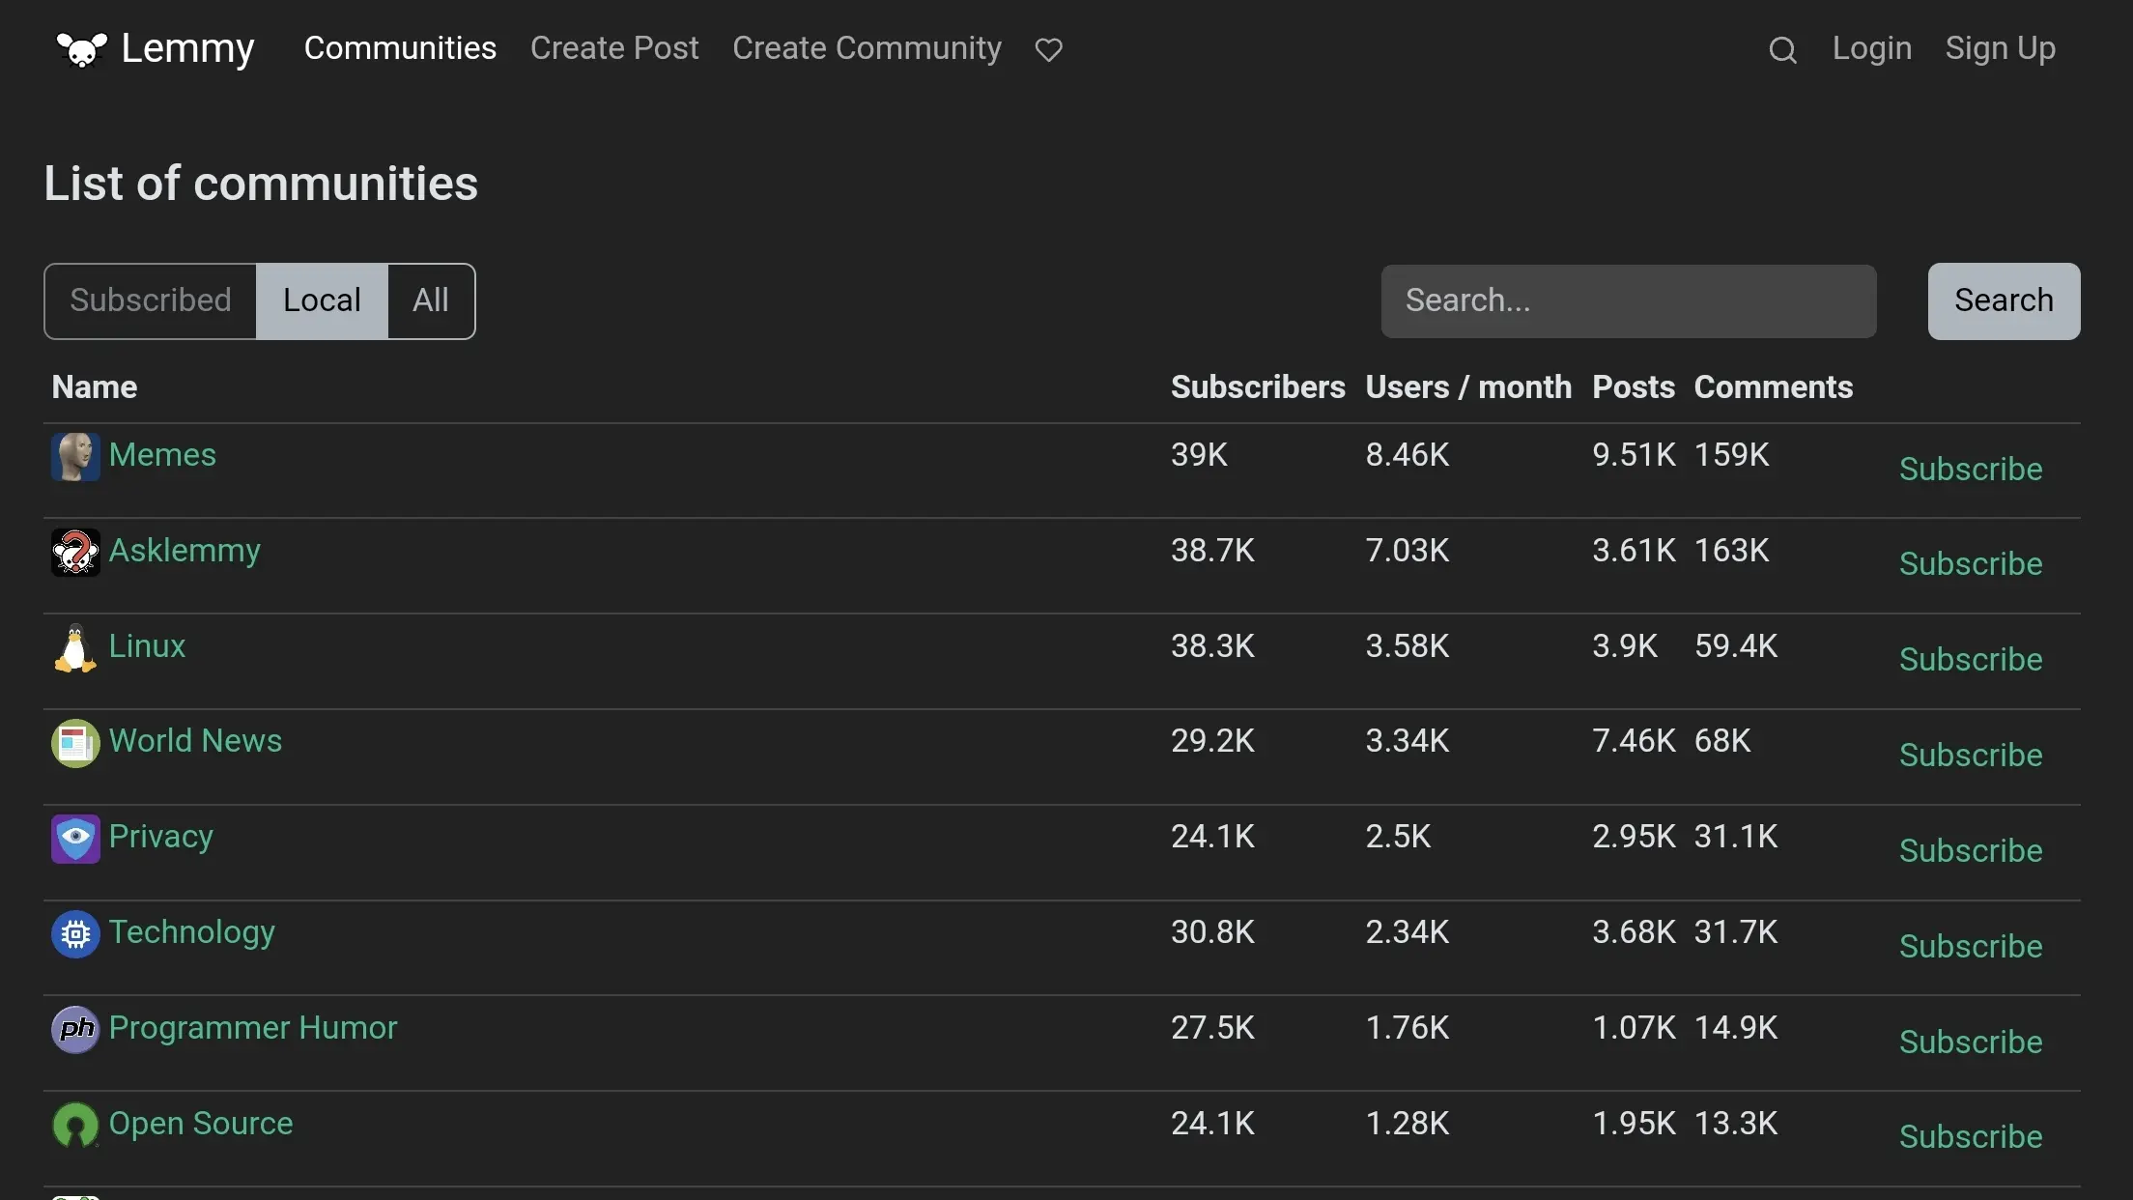This screenshot has height=1200, width=2133.
Task: Click the Privacy shield eye icon
Action: (75, 839)
